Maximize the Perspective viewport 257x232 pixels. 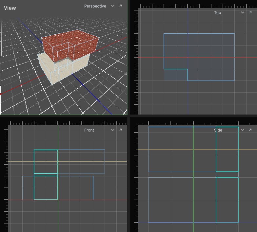pos(121,6)
